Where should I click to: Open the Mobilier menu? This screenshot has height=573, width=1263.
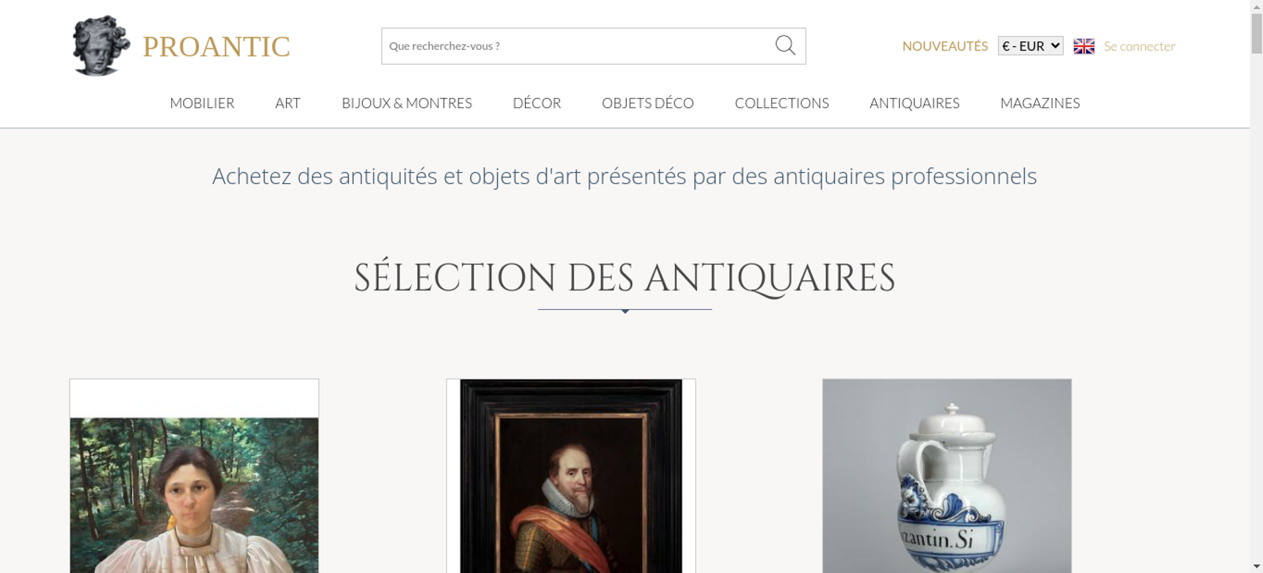point(202,103)
